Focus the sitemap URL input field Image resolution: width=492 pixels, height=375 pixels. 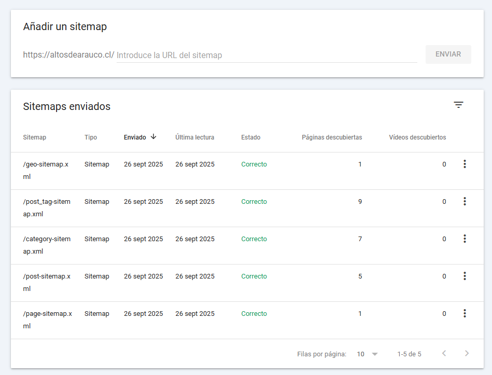coord(266,55)
